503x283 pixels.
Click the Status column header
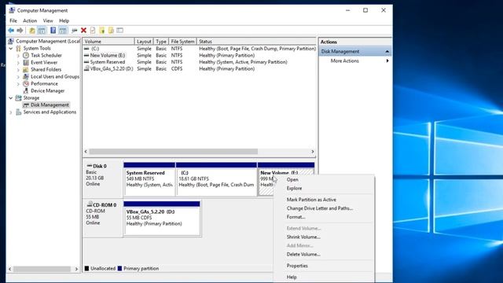[256, 42]
